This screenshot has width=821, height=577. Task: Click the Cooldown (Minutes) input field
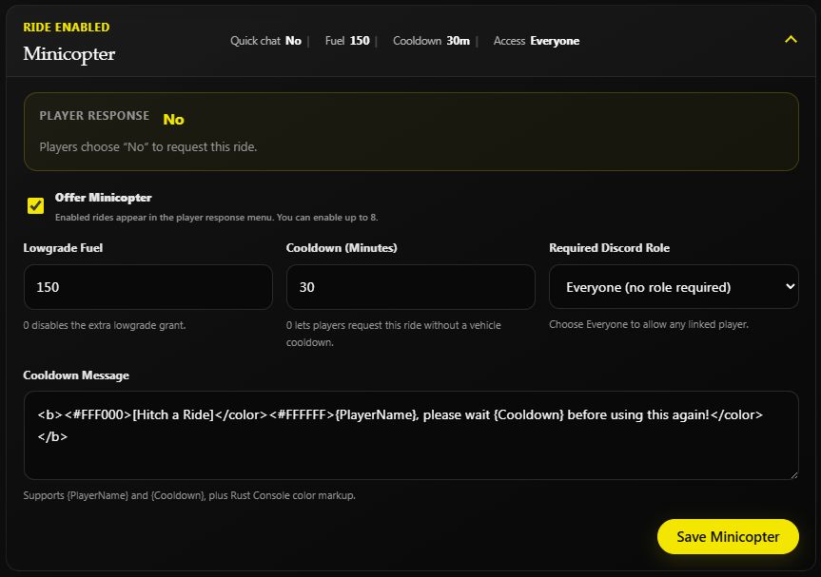coord(411,287)
